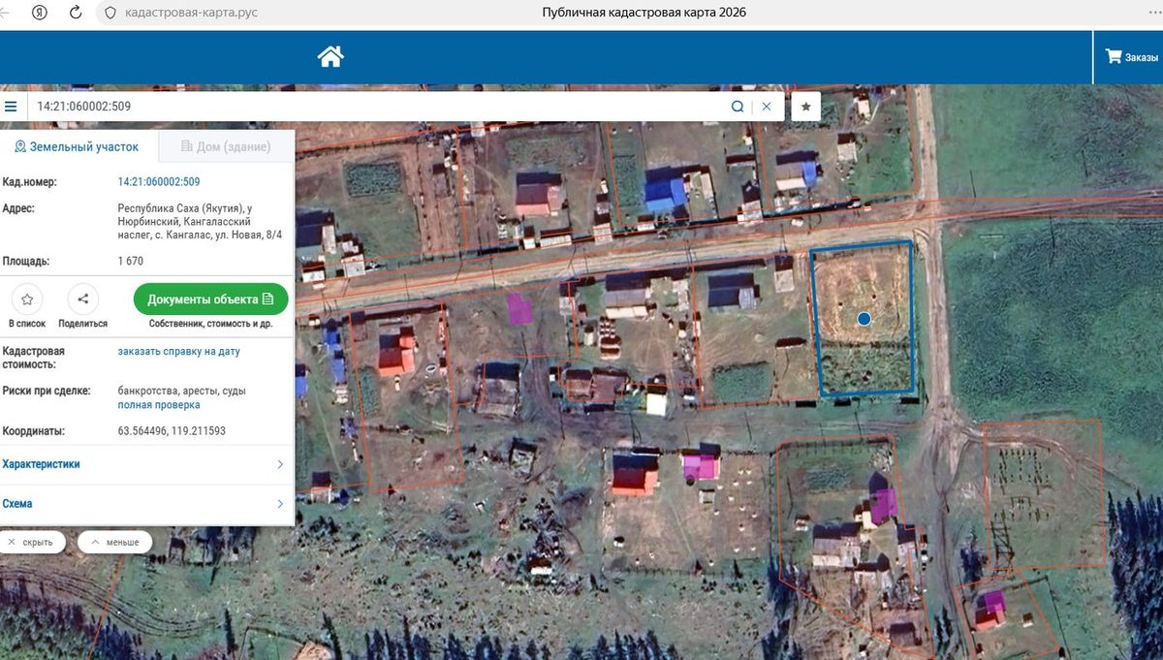
Task: Reload the page with the refresh icon
Action: (x=76, y=13)
